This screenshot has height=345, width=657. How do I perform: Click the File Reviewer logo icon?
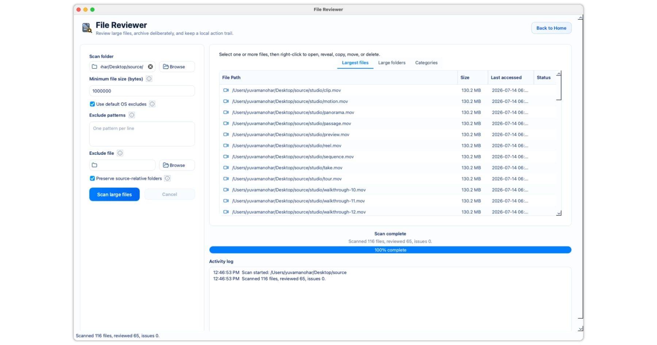87,28
